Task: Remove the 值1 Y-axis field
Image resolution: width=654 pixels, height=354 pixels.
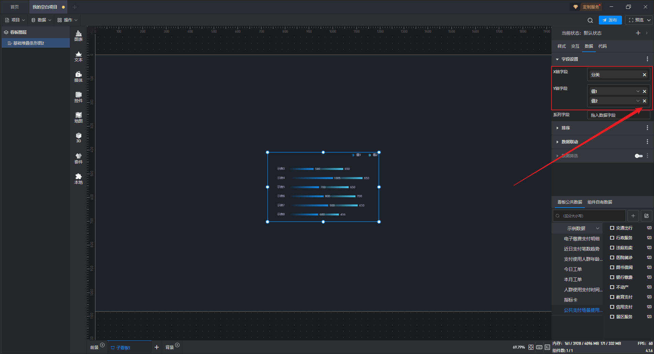Action: click(x=644, y=91)
